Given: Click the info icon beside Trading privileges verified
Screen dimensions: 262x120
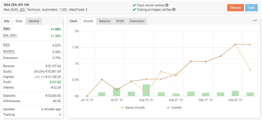Looking at the screenshot, I should (174, 9).
